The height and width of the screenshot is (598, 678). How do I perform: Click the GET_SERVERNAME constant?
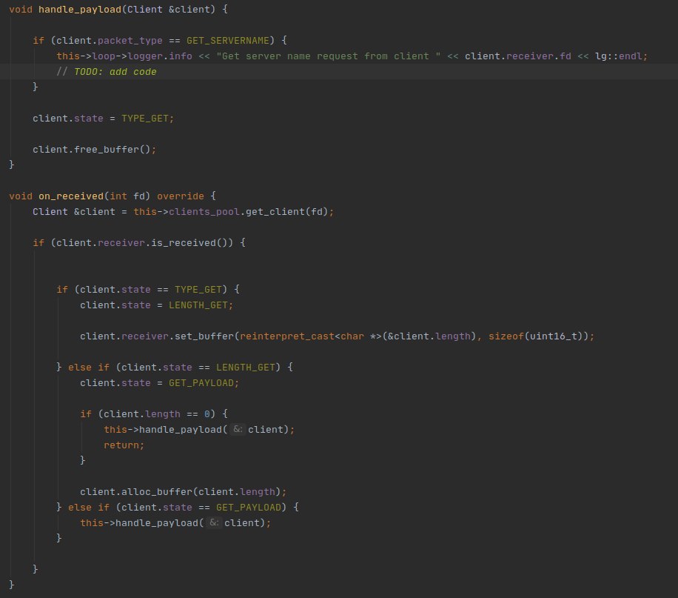(x=228, y=41)
